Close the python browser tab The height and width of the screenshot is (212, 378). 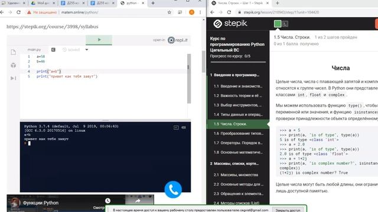[x=143, y=3]
